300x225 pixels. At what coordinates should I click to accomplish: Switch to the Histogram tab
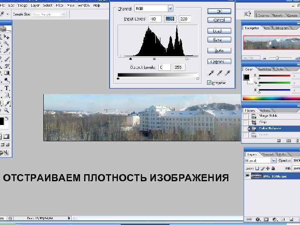tap(282, 28)
